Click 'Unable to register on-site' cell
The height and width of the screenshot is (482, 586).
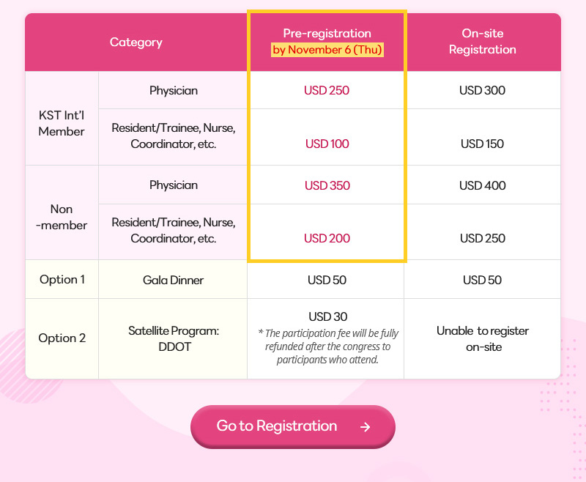482,338
